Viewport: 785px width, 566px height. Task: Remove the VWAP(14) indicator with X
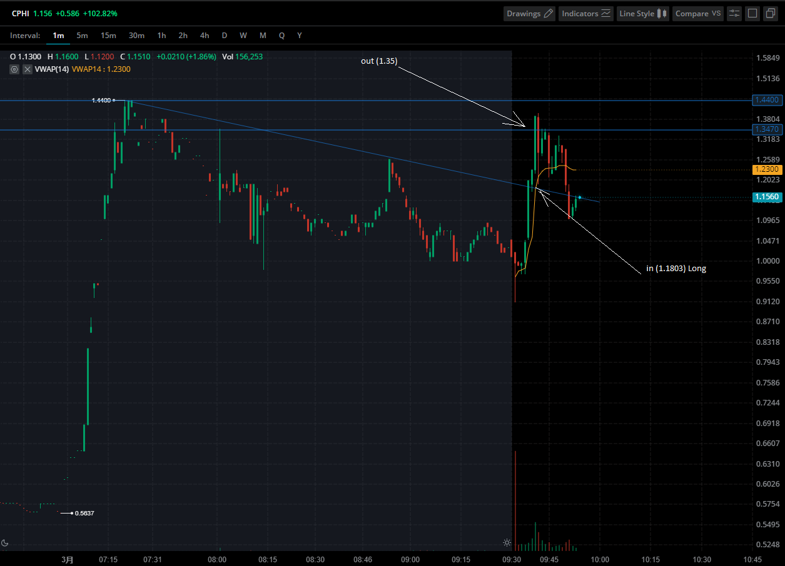27,69
